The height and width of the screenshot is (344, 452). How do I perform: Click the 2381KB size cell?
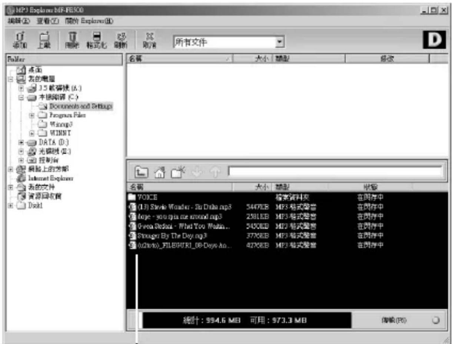click(x=257, y=216)
